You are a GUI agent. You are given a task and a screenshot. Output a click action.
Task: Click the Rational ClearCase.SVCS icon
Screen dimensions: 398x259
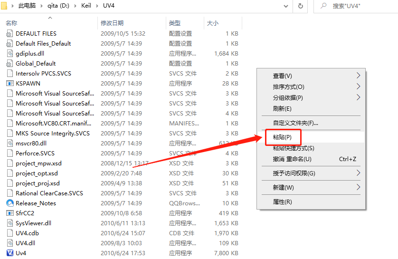point(9,193)
